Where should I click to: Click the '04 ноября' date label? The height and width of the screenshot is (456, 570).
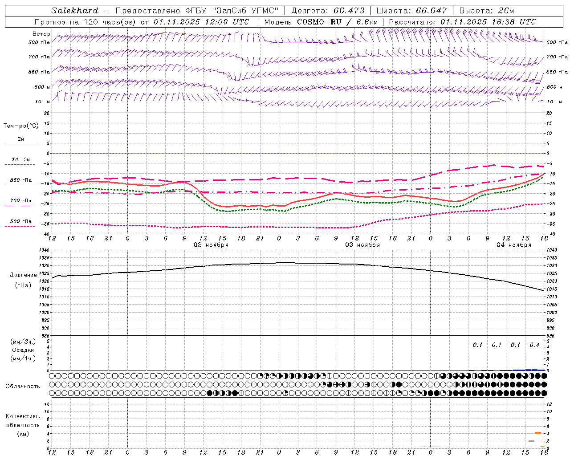point(514,244)
